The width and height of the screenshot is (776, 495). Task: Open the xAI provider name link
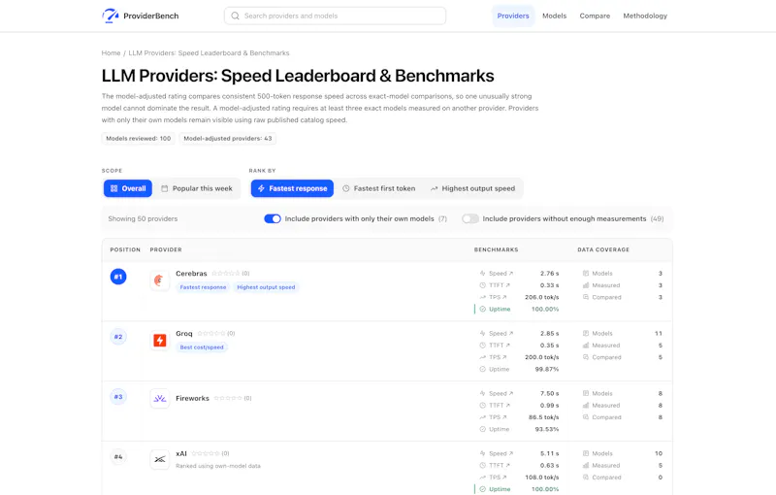[181, 453]
